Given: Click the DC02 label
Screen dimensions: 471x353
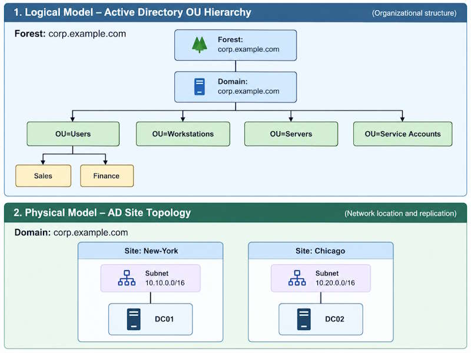Looking at the screenshot, I should (x=334, y=319).
